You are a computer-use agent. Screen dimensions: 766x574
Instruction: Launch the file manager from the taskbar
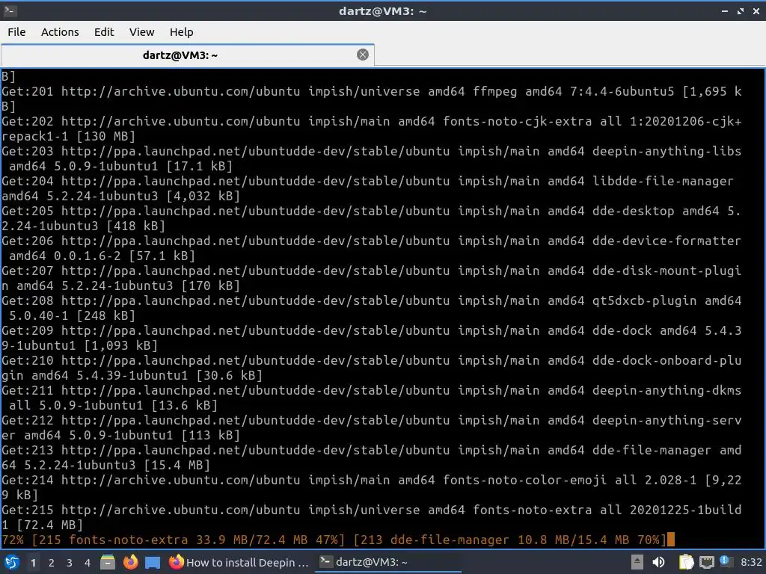pos(108,562)
